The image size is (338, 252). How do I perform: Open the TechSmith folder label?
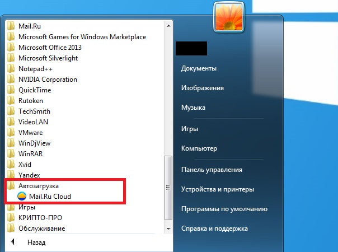(34, 111)
